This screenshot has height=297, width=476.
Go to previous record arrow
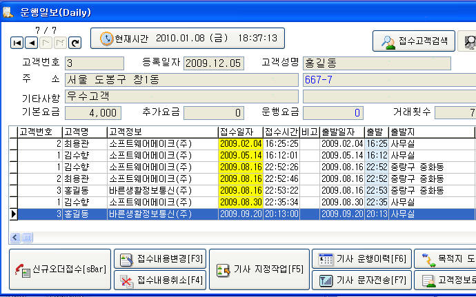(x=31, y=43)
